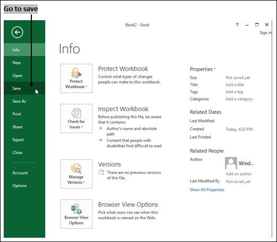Image resolution: width=277 pixels, height=242 pixels.
Task: Open the Check for Issues icon button
Action: click(76, 119)
